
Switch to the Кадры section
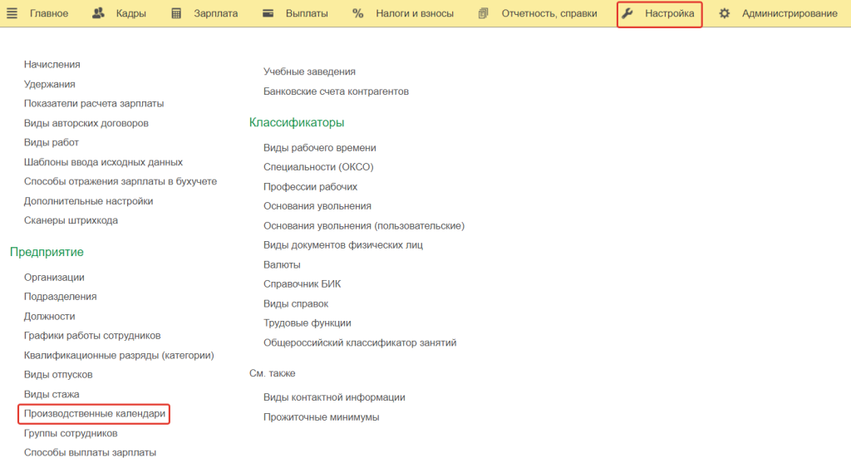pos(131,13)
